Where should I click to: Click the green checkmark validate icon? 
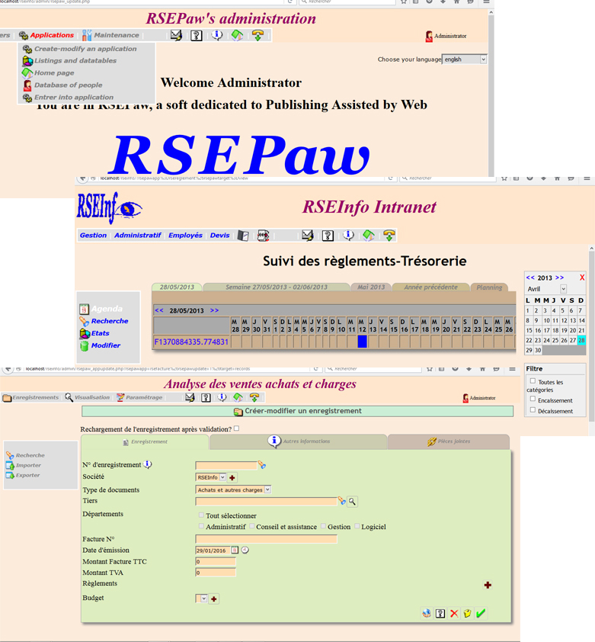click(x=481, y=613)
